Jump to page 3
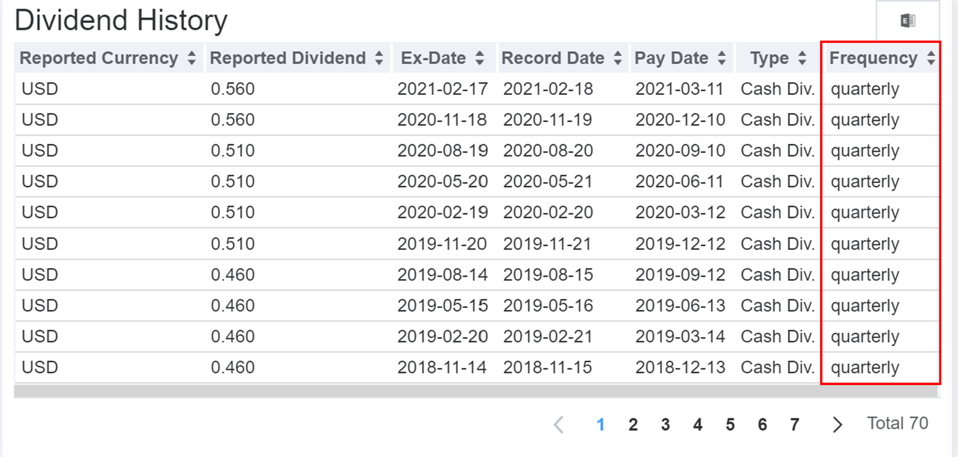958x457 pixels. coord(665,424)
